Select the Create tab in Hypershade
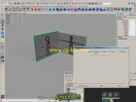 (68, 81)
